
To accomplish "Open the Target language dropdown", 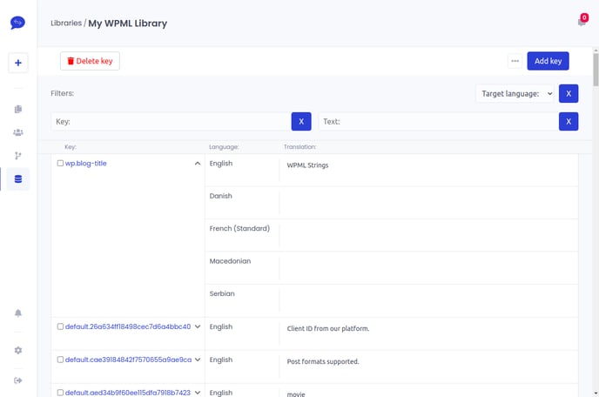I will (x=515, y=94).
